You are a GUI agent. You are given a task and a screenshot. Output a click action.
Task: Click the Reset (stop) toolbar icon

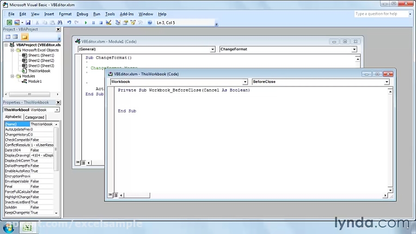101,22
